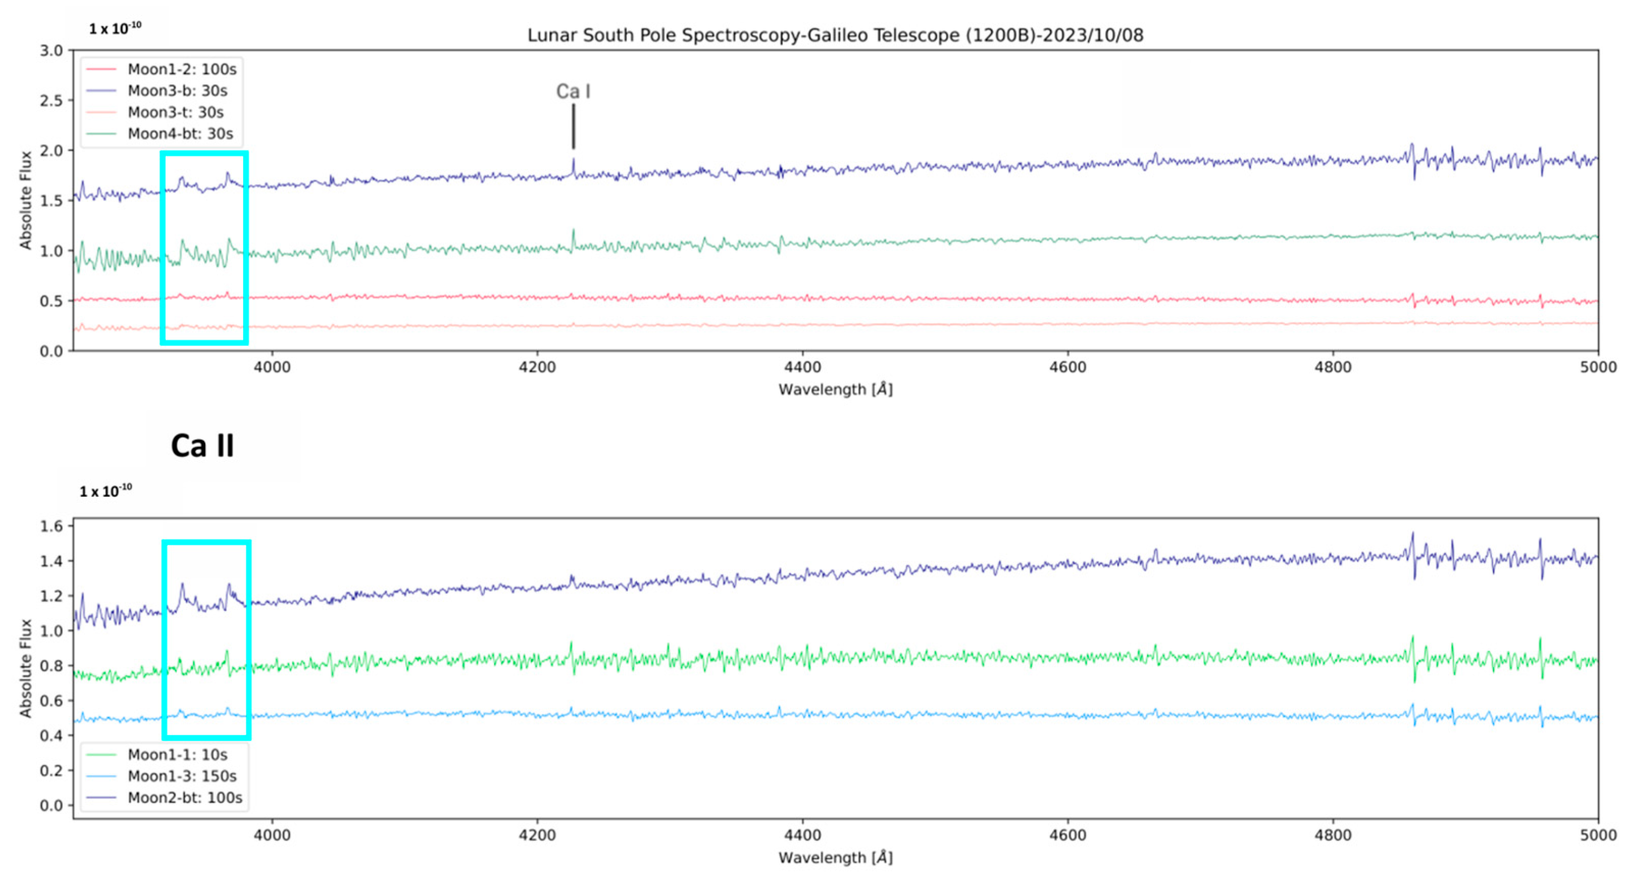
Task: Click the red line swatch for Moon1-2
Action: tap(101, 69)
